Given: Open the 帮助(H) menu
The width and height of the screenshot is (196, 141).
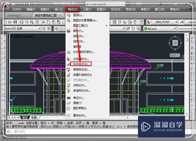Looking at the screenshot, I should [x=174, y=9].
